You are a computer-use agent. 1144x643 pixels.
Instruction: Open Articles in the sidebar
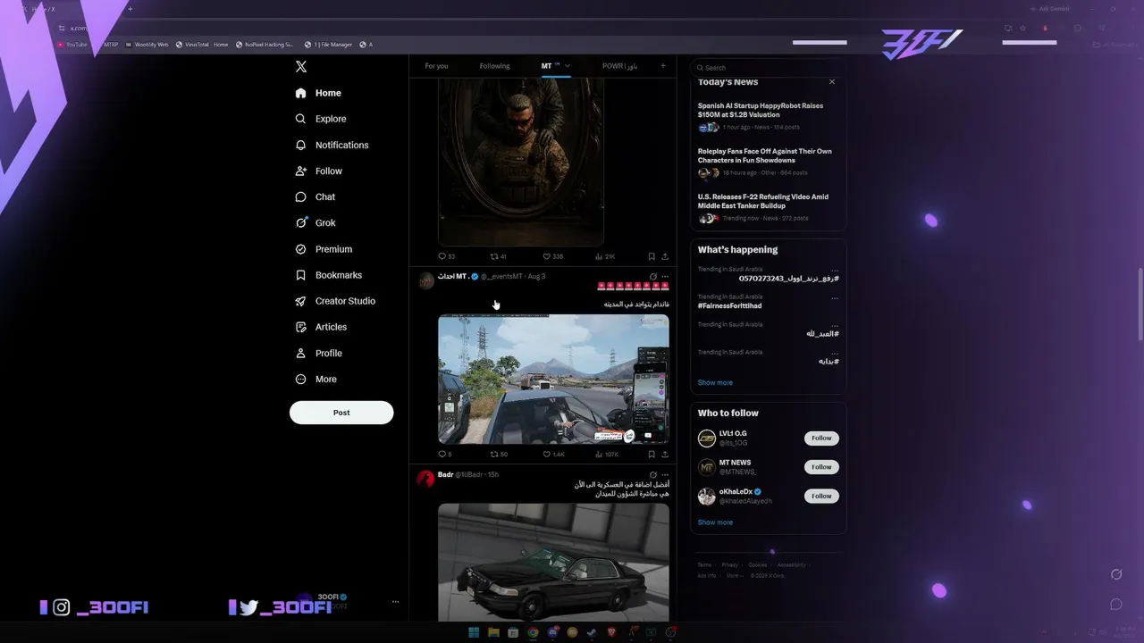click(321, 327)
